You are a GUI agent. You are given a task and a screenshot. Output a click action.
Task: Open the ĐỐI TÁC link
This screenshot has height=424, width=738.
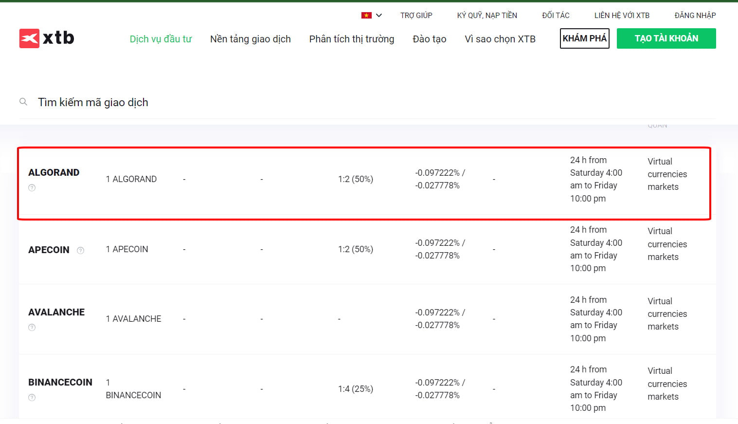click(556, 16)
